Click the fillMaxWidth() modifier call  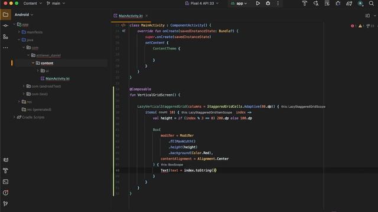point(183,141)
